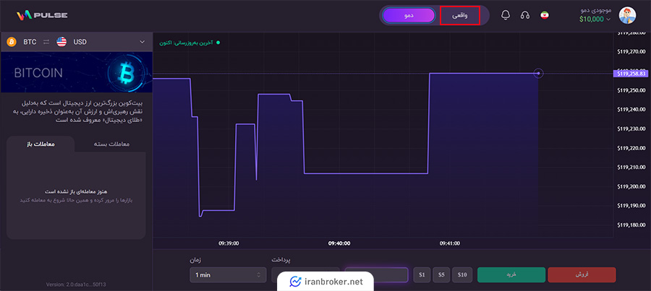
Task: Click the orange BTC coin icon
Action: coord(12,42)
